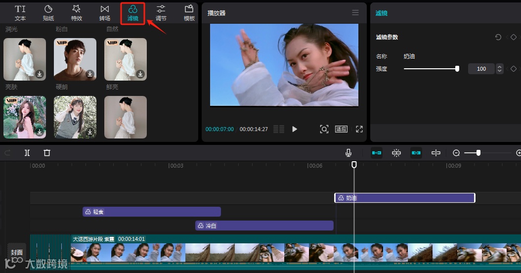
Task: Download the 亮肤 filter
Action: click(x=40, y=74)
